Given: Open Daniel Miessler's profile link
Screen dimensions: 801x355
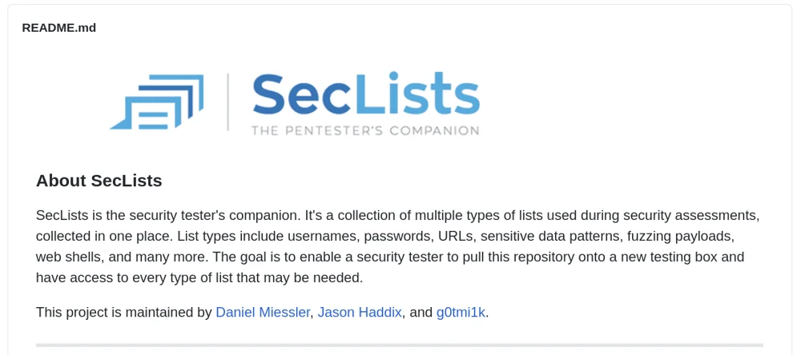Looking at the screenshot, I should click(263, 313).
